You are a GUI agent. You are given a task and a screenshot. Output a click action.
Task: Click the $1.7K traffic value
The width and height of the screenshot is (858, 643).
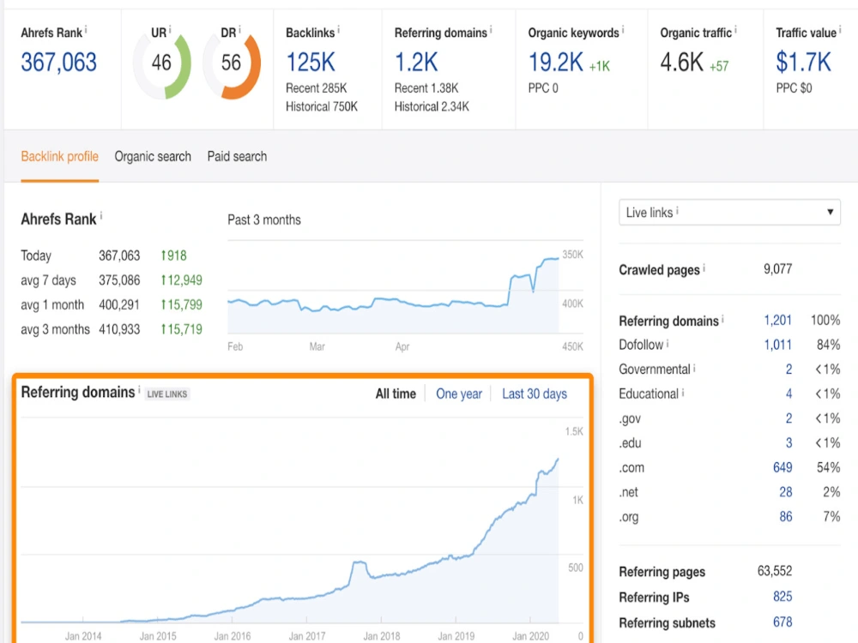coord(803,62)
